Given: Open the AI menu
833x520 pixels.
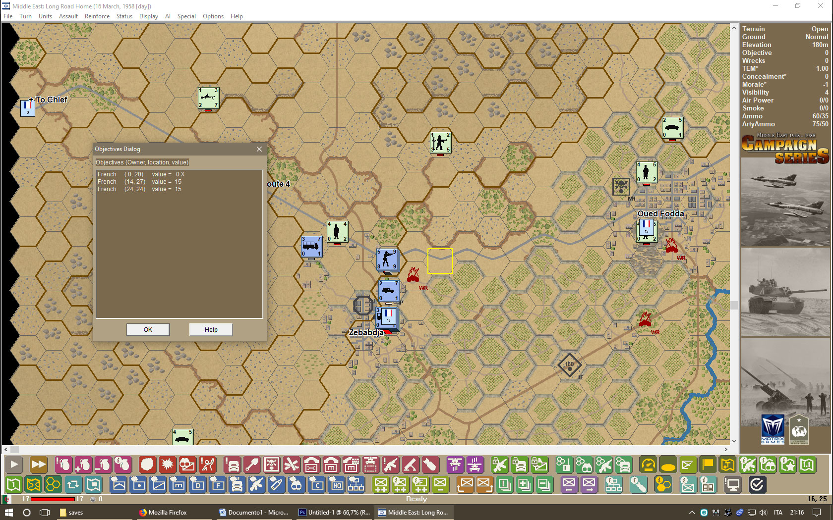Looking at the screenshot, I should [x=168, y=16].
